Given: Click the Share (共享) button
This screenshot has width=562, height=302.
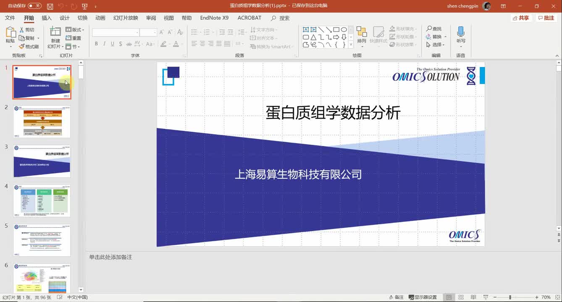Looking at the screenshot, I should [521, 18].
